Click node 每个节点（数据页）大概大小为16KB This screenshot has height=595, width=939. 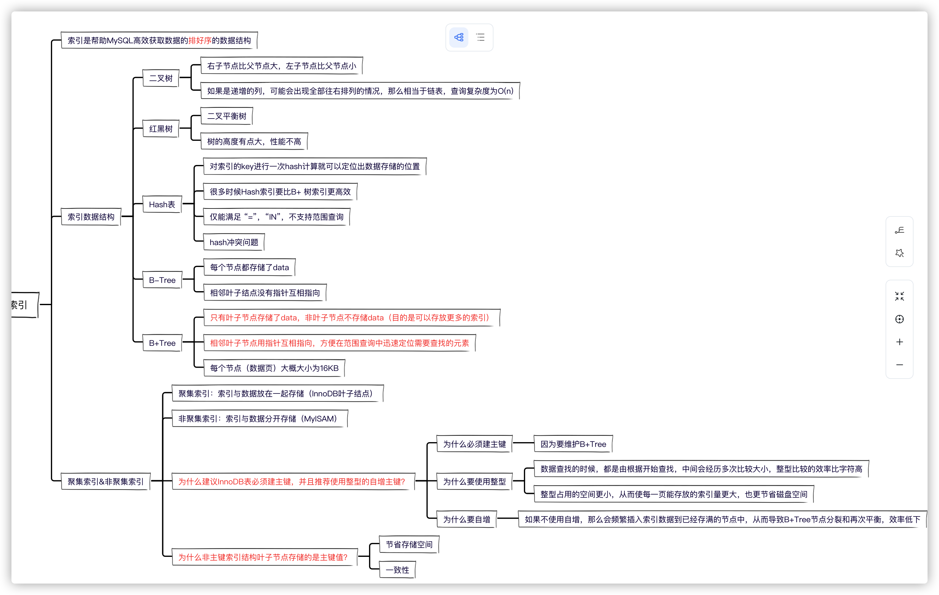pos(274,368)
